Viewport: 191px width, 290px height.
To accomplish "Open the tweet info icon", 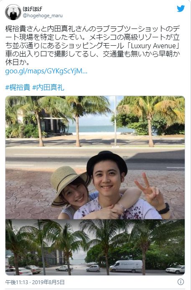I will click(181, 282).
